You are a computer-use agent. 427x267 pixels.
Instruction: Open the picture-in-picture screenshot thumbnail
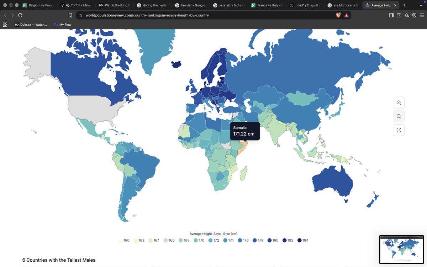click(401, 249)
